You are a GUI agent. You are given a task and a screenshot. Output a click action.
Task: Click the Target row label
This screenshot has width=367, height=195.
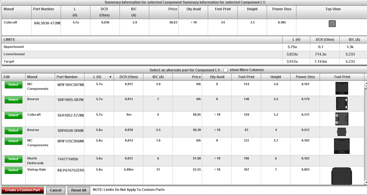pyautogui.click(x=9, y=62)
